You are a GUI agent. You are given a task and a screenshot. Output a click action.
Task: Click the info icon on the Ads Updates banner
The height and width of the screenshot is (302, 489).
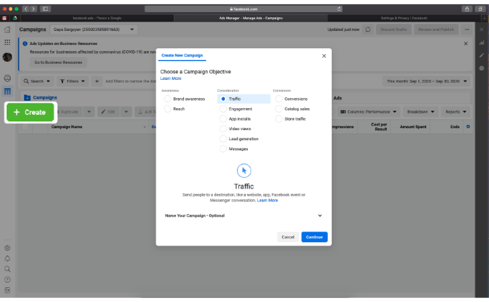pyautogui.click(x=25, y=44)
